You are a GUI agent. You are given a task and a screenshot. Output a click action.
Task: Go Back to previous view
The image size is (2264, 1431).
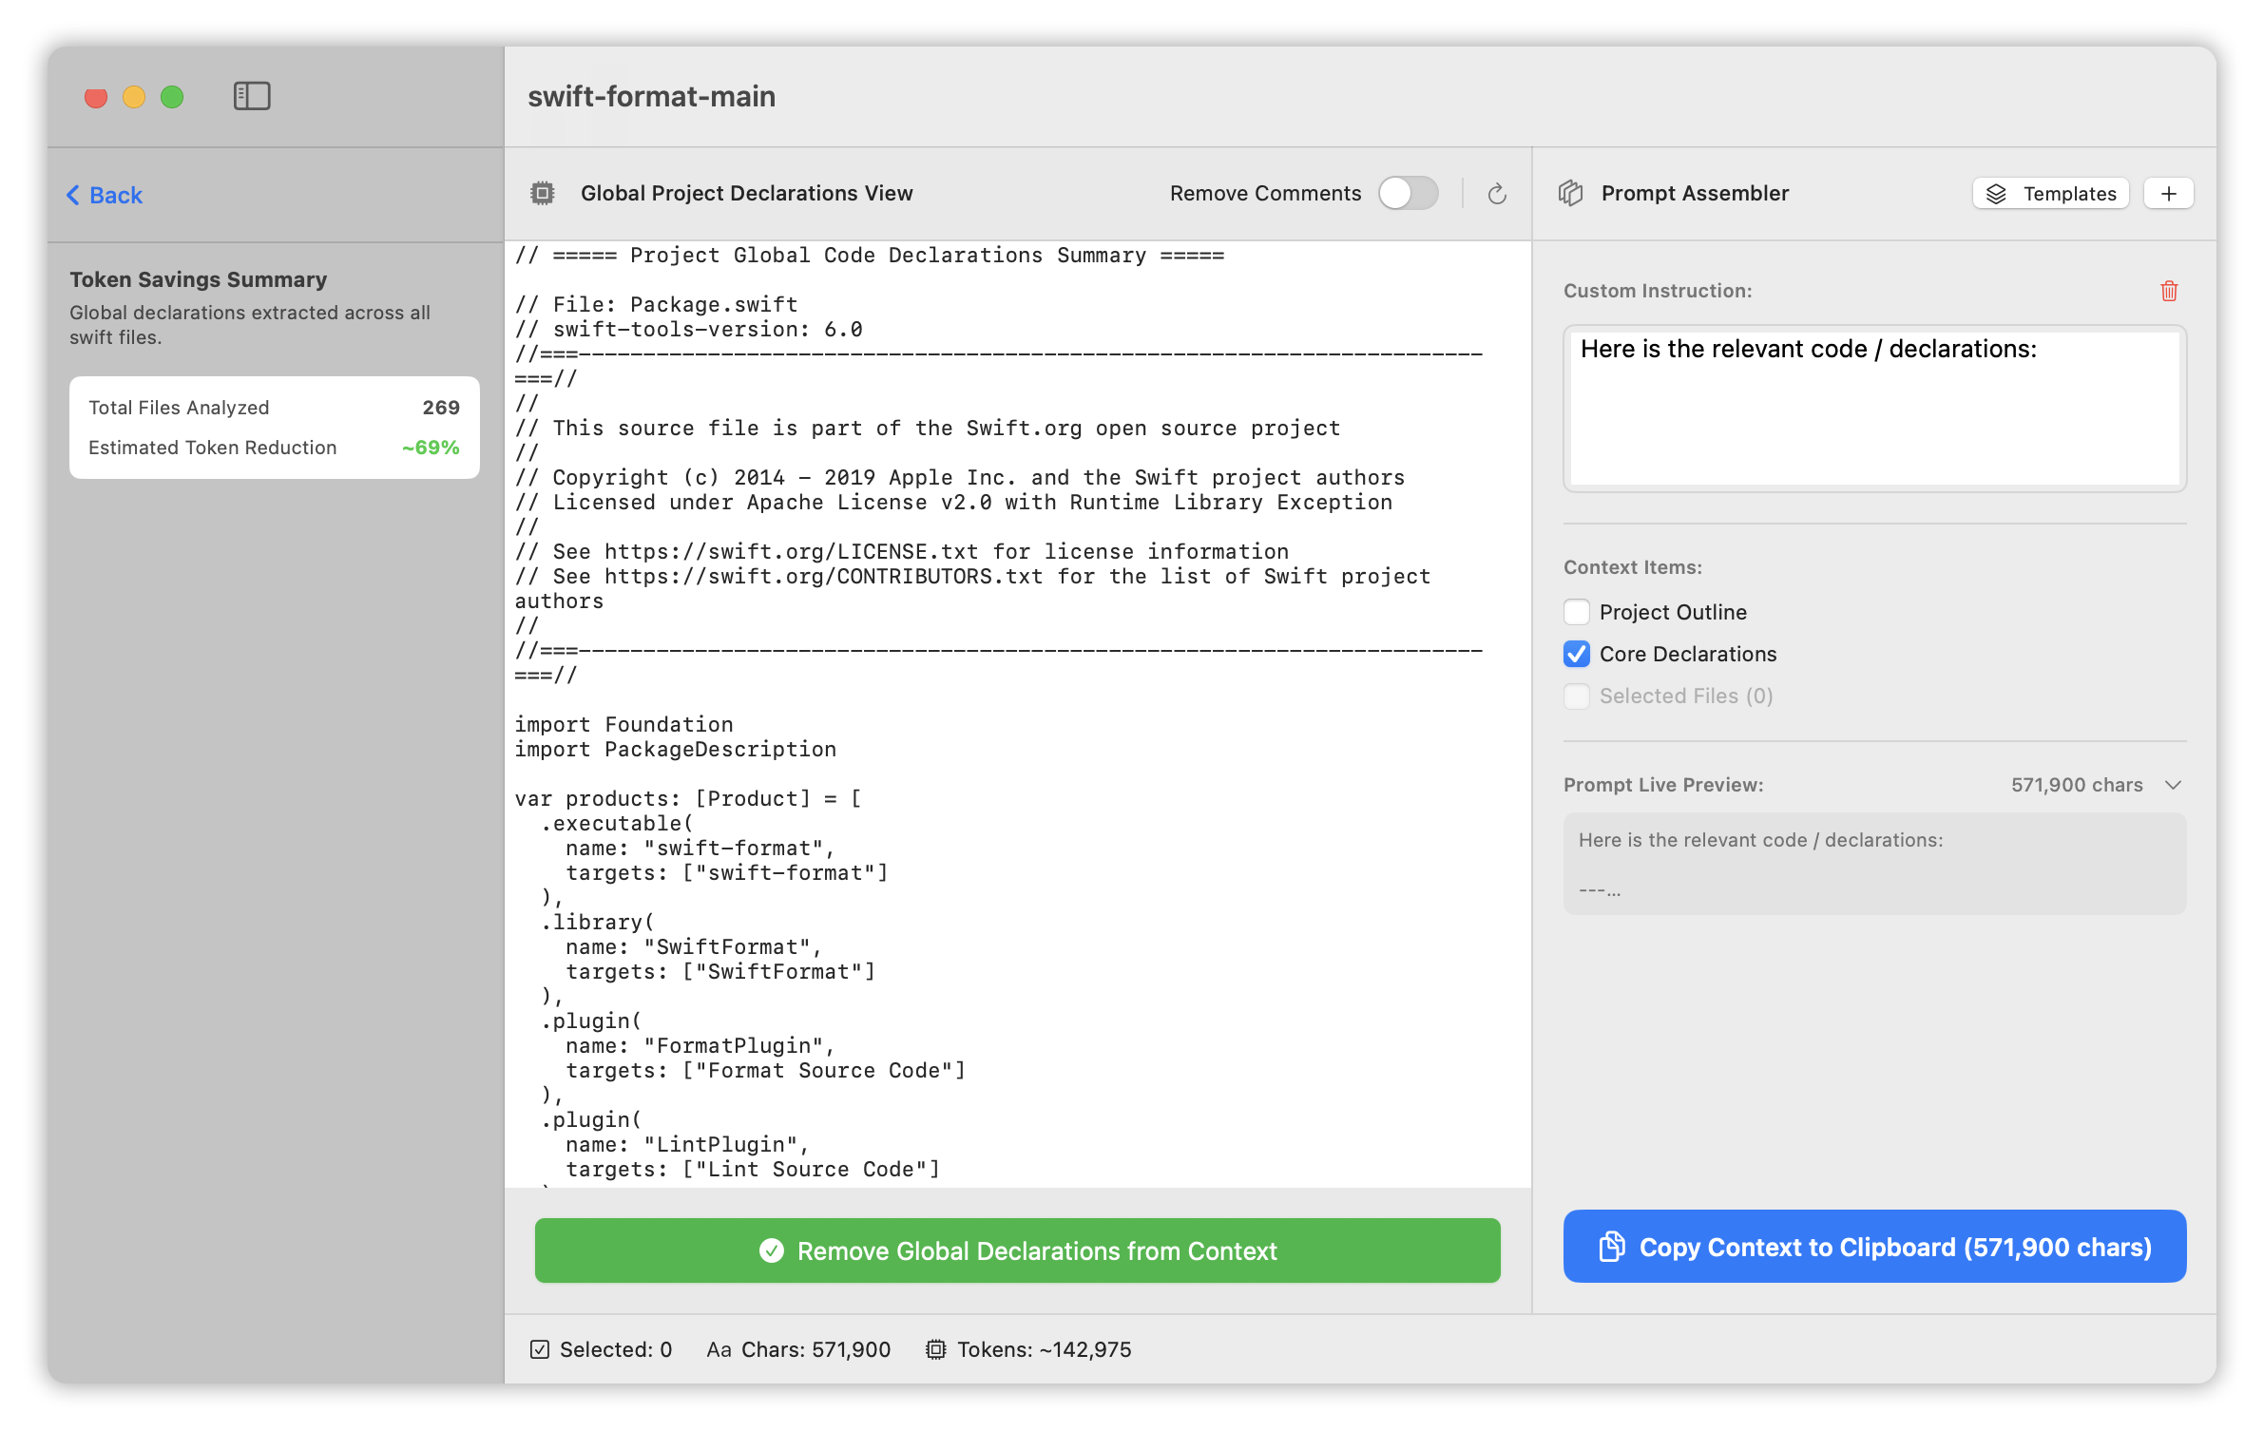coord(105,195)
